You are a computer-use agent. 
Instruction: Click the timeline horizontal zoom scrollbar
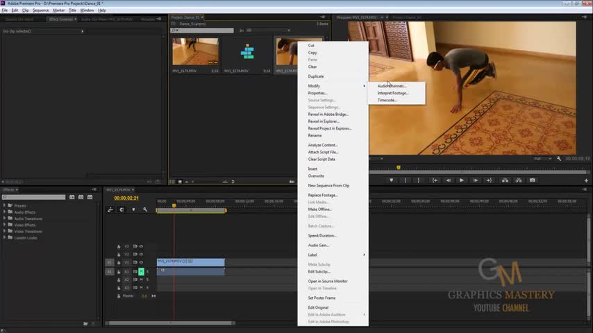pos(170,323)
